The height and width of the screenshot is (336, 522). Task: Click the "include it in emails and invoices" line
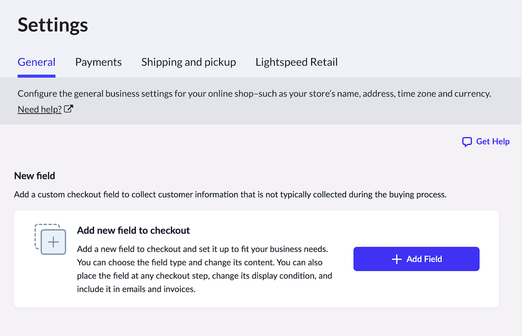(x=136, y=289)
